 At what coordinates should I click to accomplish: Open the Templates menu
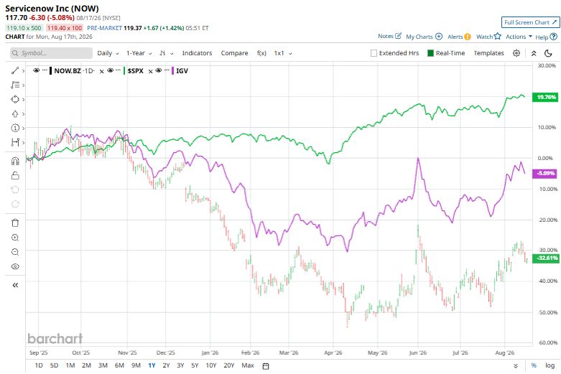(x=488, y=53)
